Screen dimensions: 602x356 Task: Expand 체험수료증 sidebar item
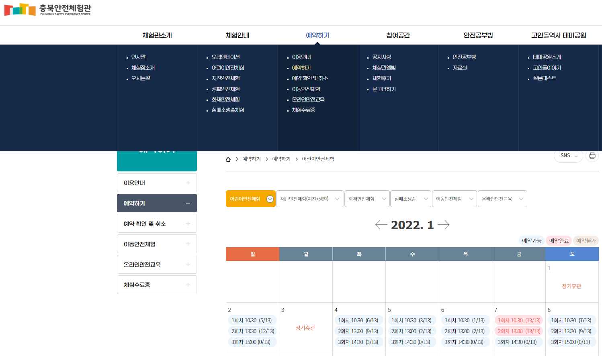[157, 285]
